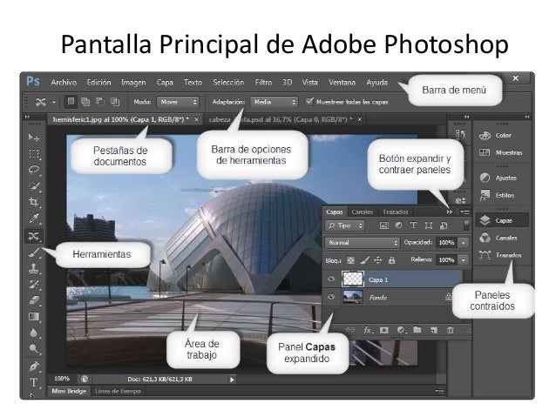Toggle lock position
This screenshot has width=556, height=417.
[x=378, y=260]
